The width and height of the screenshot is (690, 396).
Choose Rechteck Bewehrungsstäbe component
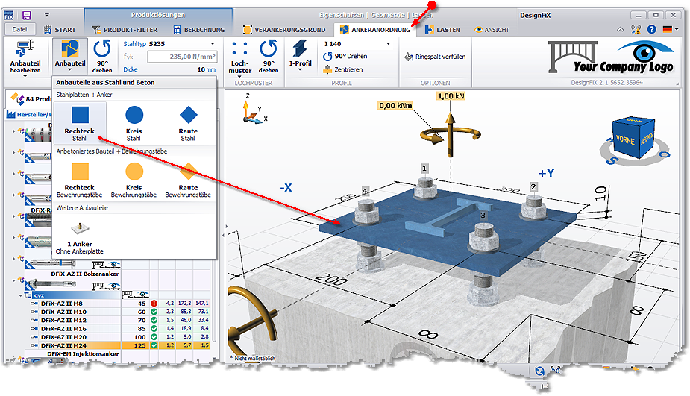(80, 180)
